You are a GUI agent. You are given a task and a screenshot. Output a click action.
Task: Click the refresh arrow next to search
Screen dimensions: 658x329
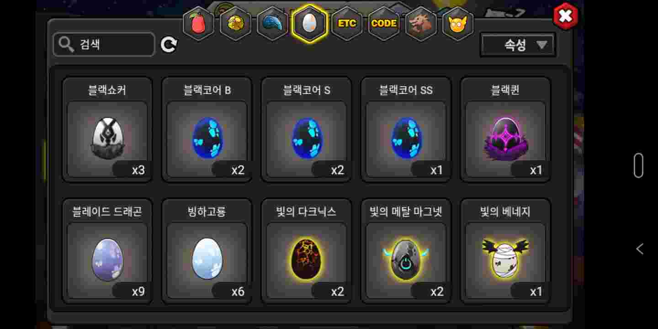tap(169, 45)
